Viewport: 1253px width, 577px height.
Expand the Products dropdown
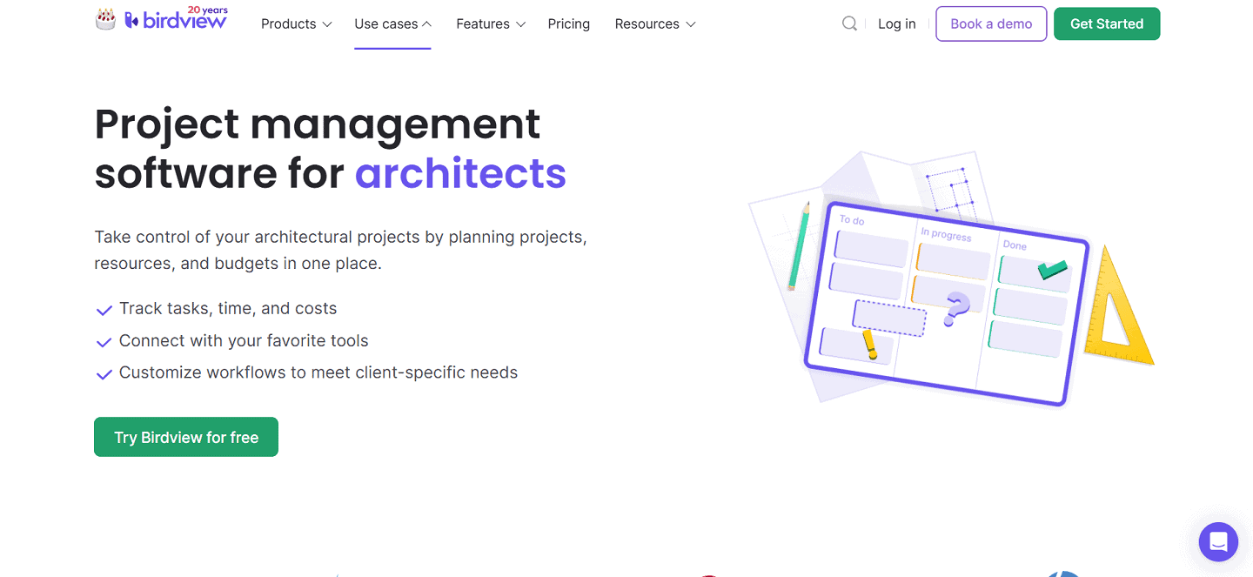tap(296, 23)
